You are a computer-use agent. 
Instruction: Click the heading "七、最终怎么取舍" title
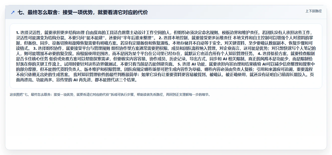[x=83, y=12]
